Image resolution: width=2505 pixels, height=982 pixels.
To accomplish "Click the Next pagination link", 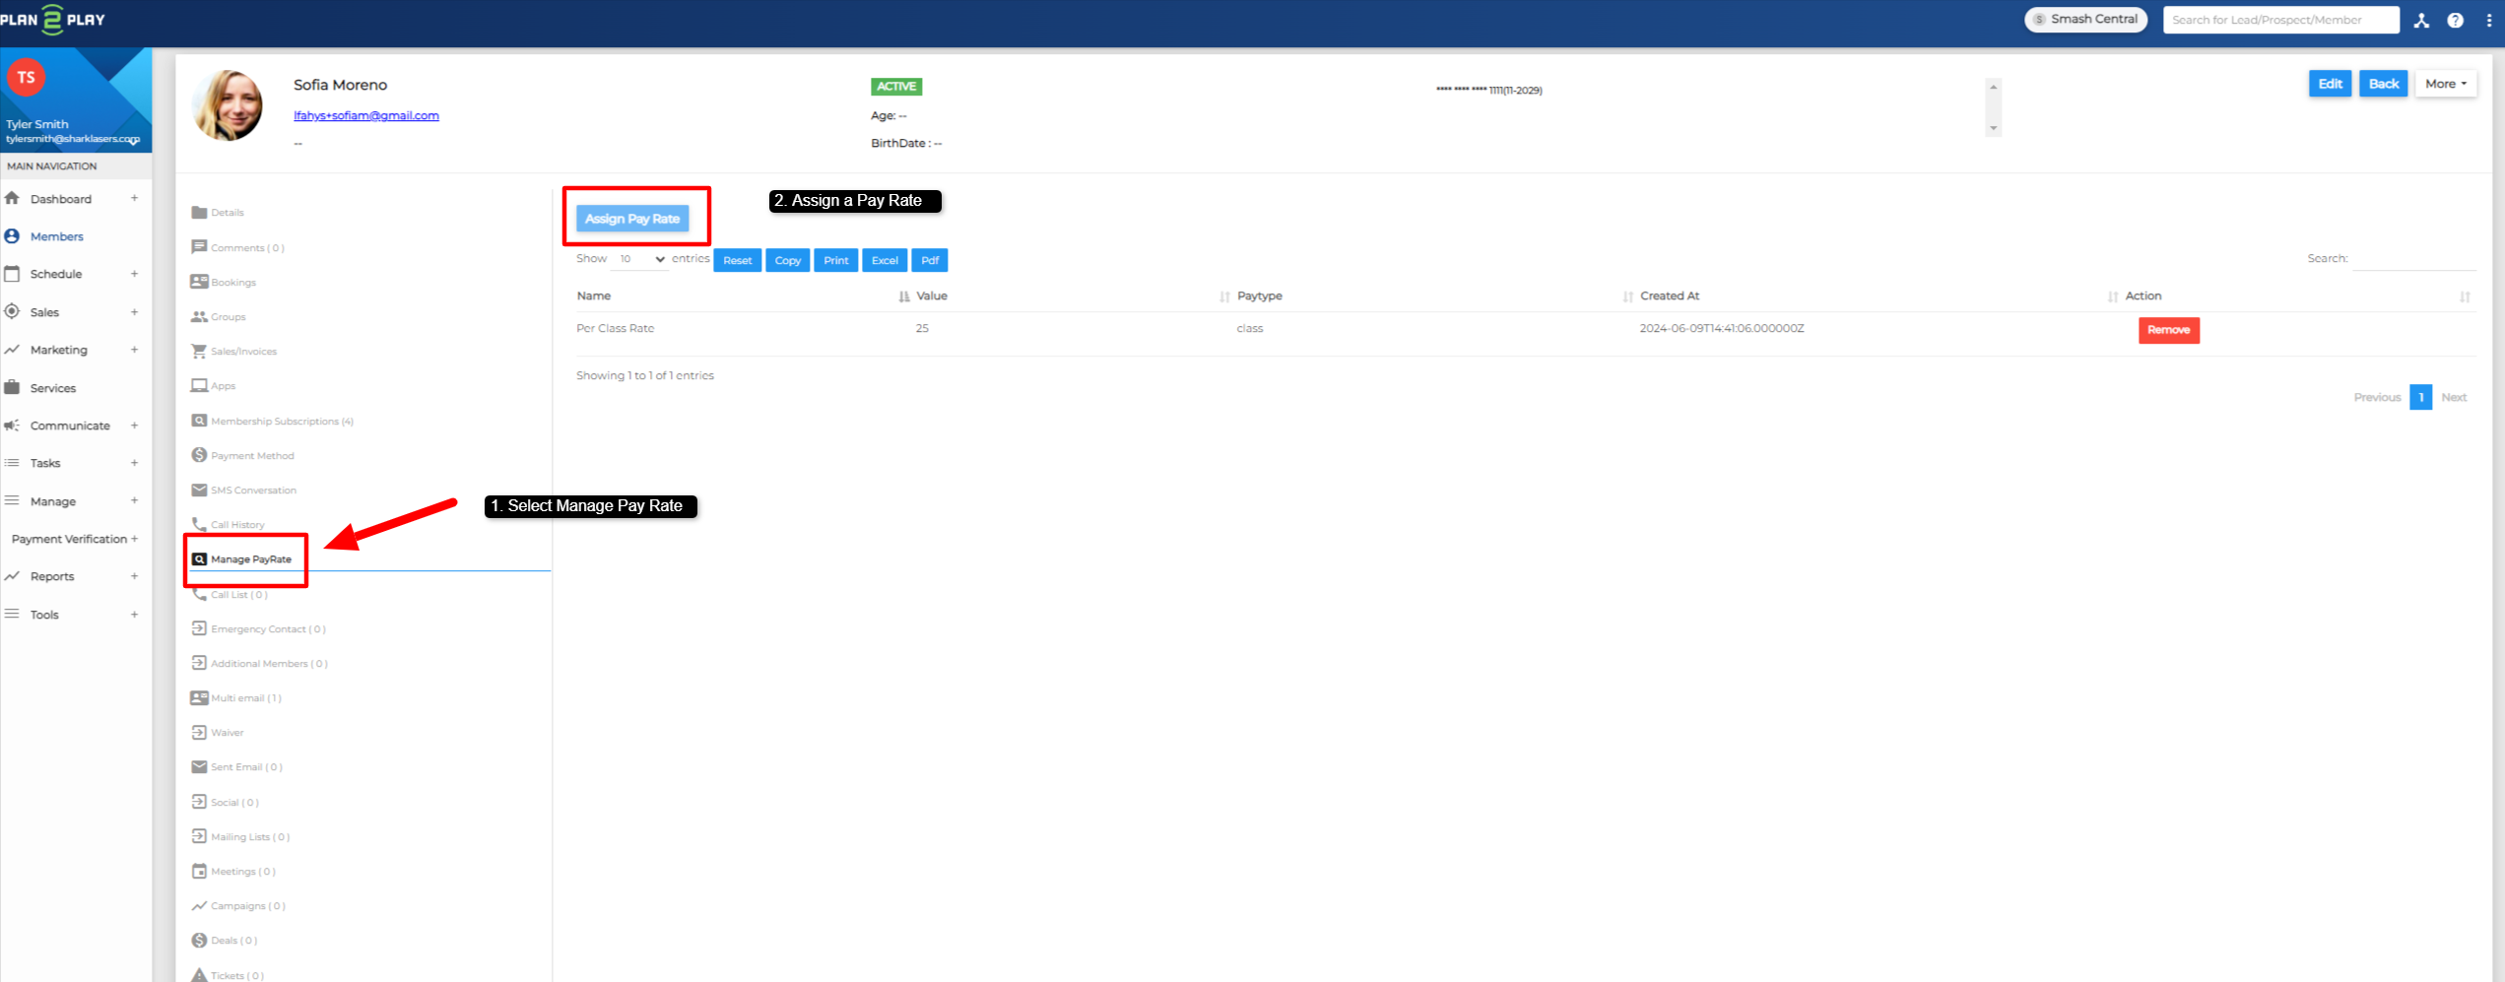I will point(2454,397).
